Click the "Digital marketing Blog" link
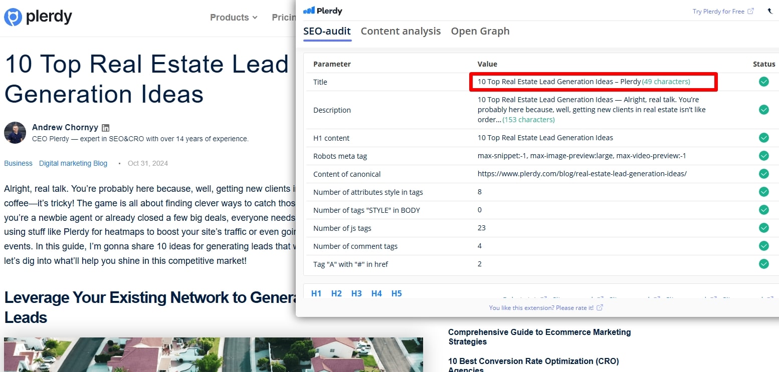Viewport: 779px width, 372px height. pyautogui.click(x=73, y=163)
